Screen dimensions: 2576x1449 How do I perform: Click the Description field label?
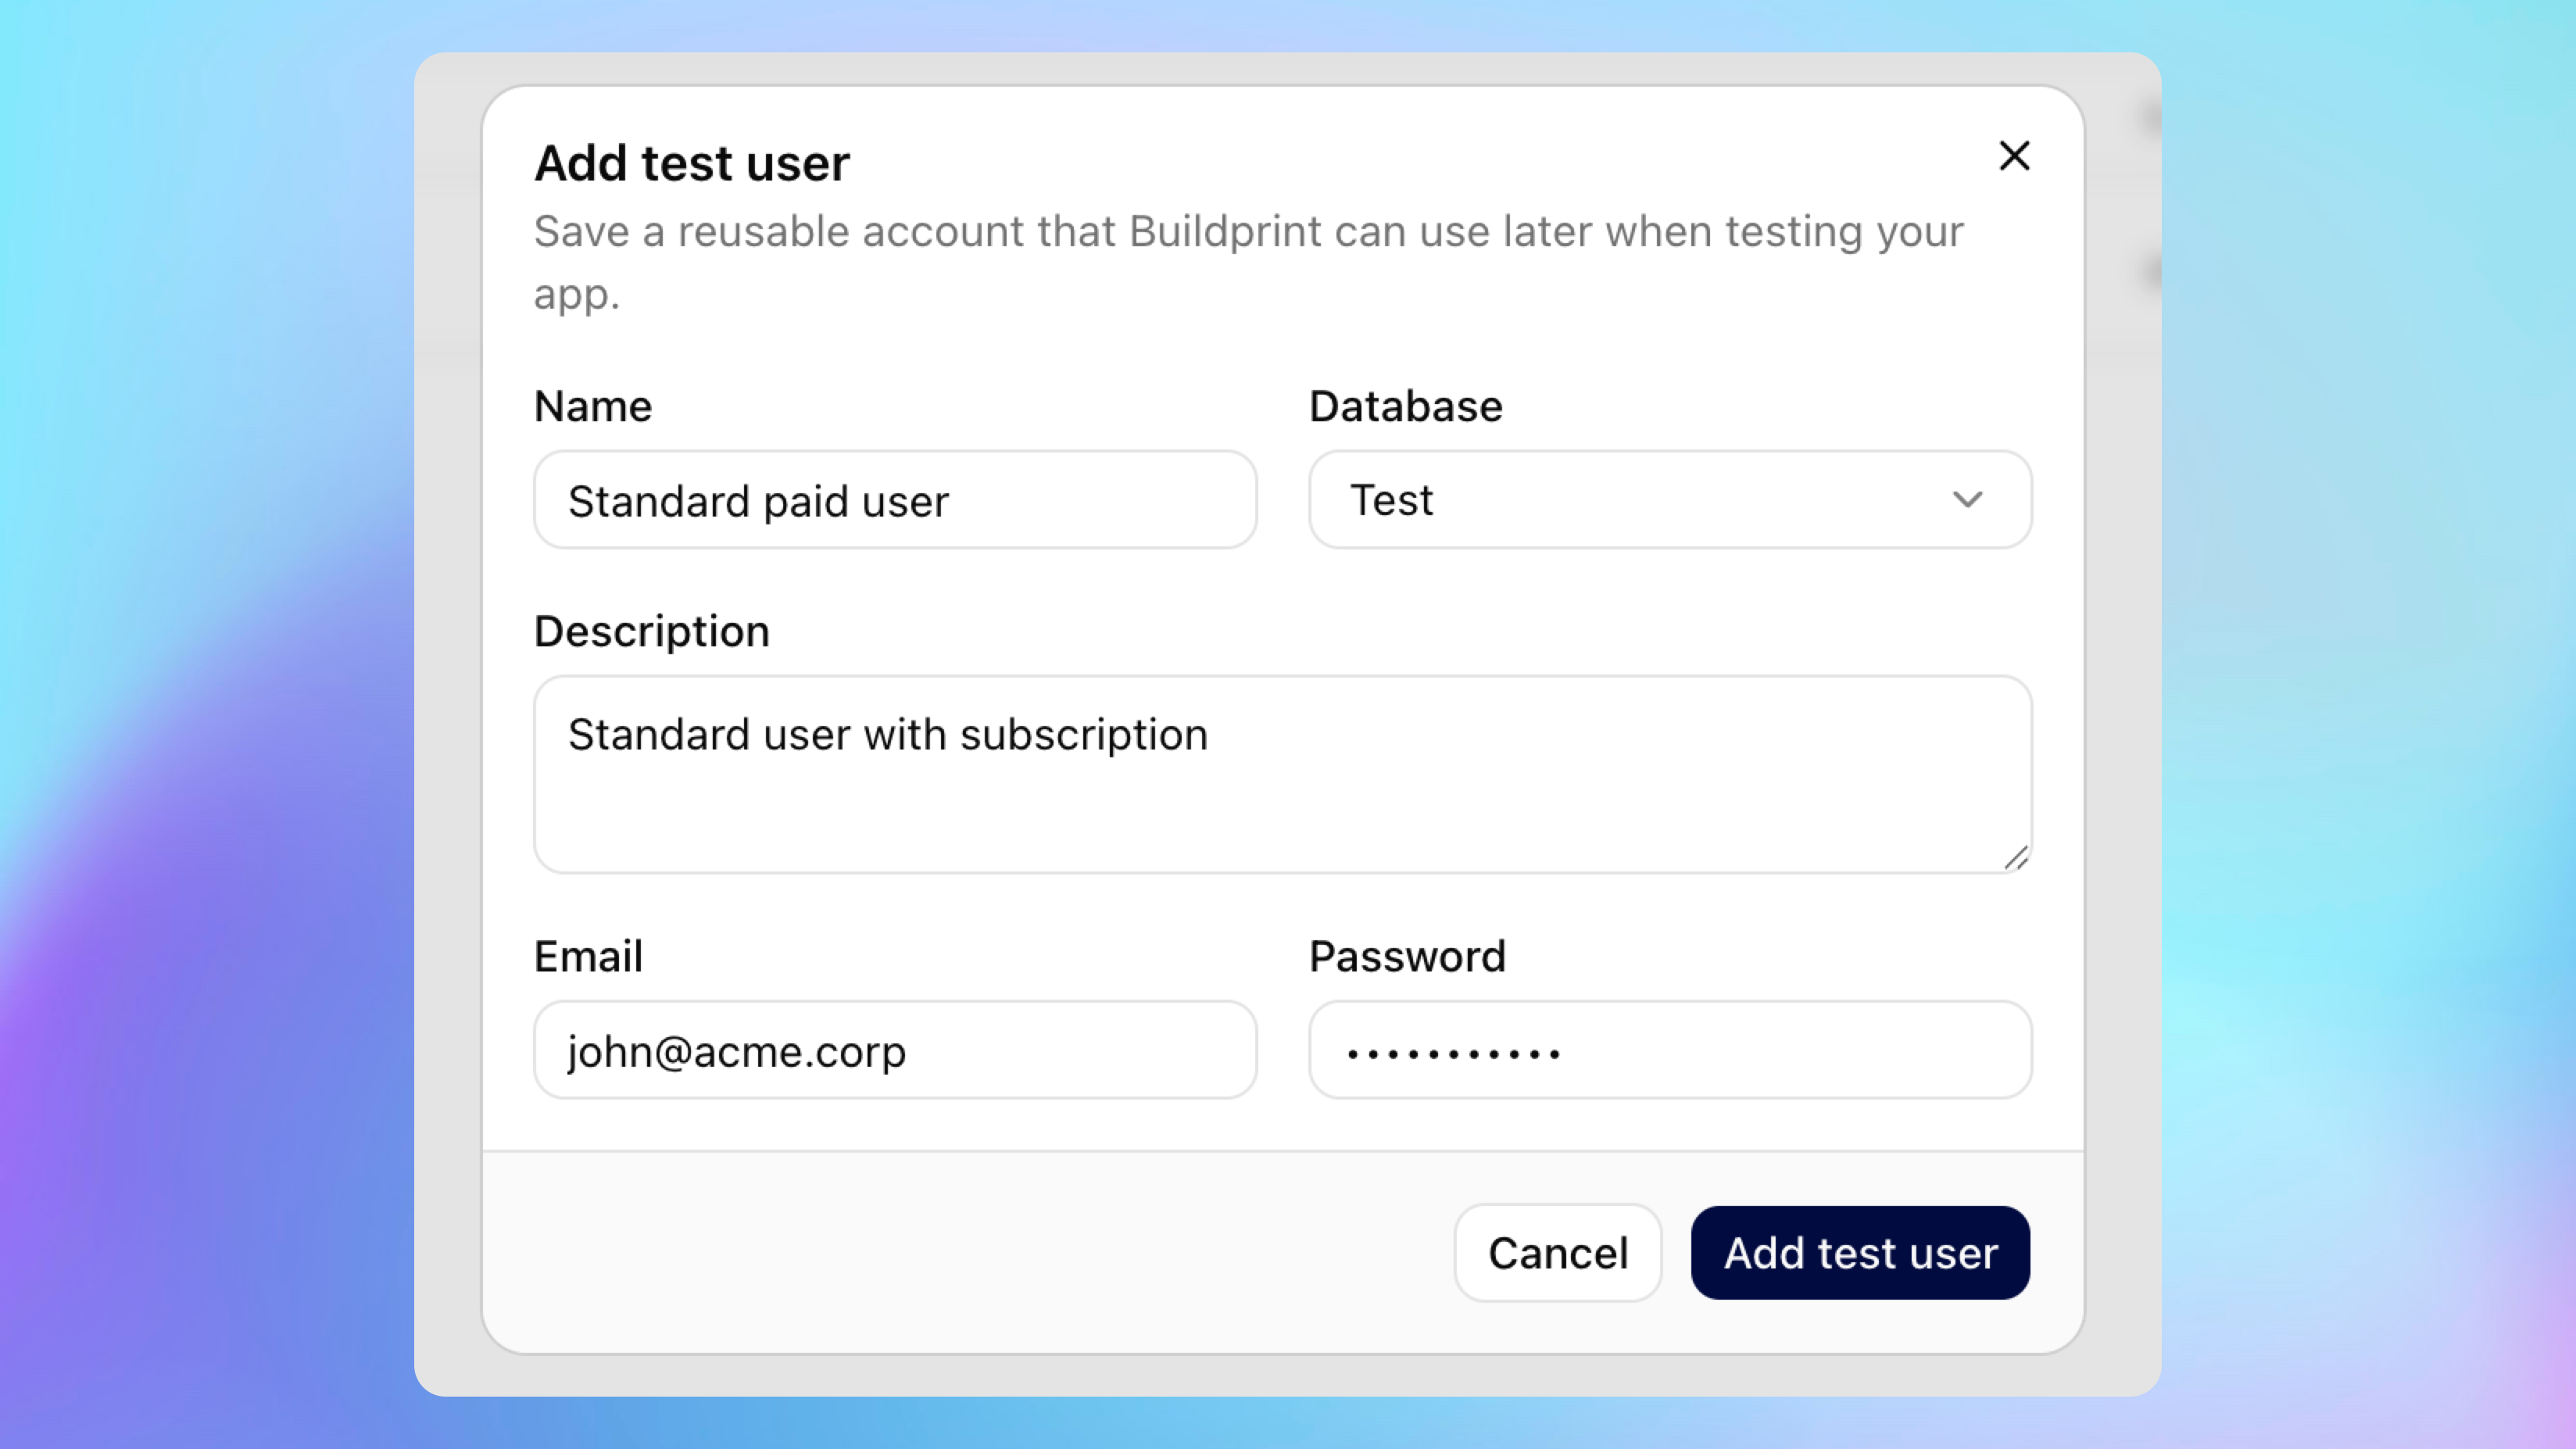(651, 632)
